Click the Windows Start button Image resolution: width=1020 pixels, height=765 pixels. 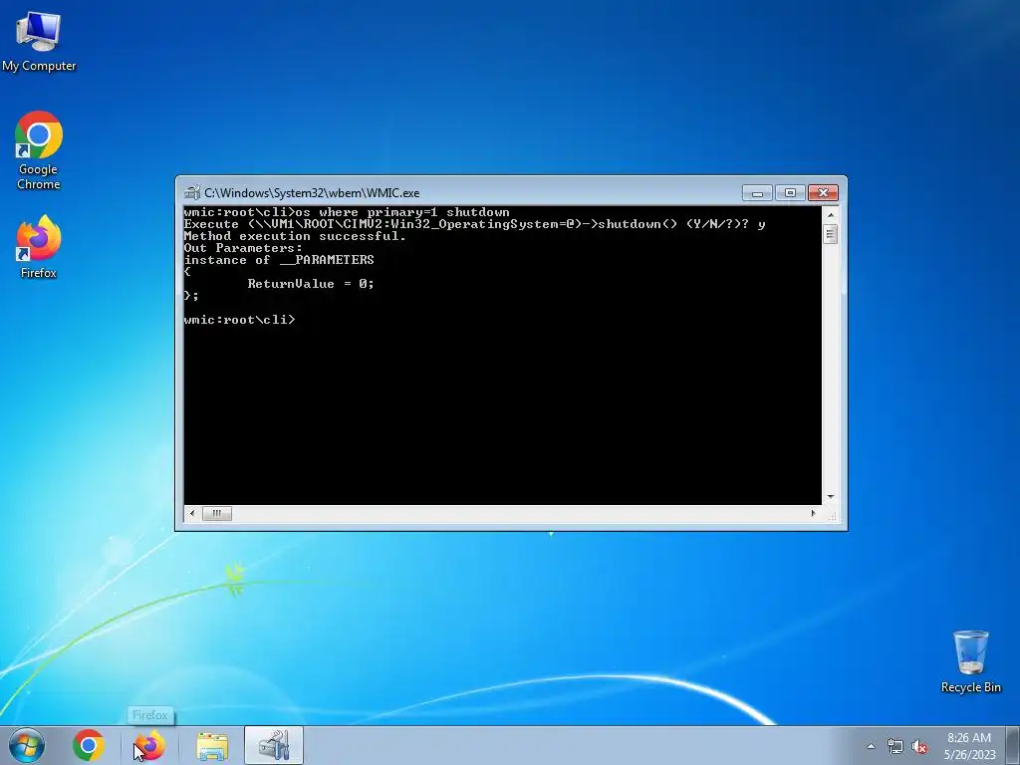[27, 745]
